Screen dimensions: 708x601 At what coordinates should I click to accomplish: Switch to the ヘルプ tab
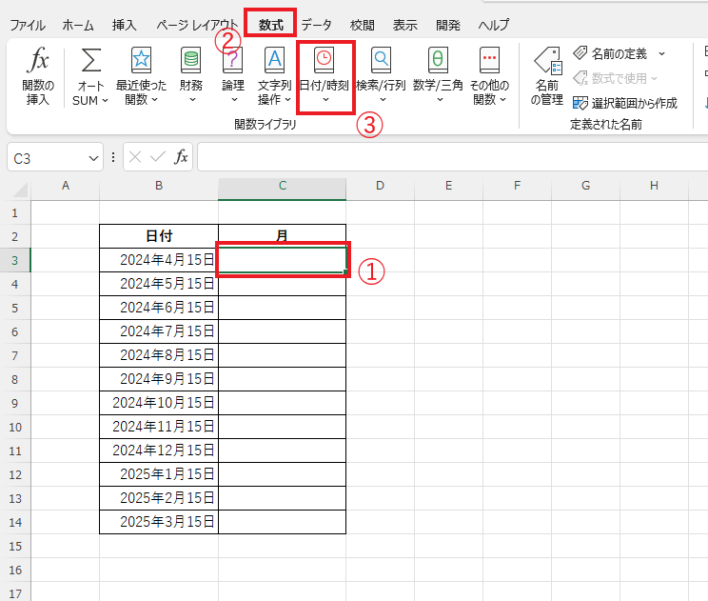click(x=494, y=25)
